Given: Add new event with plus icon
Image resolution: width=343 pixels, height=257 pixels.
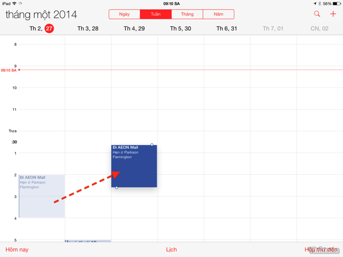Looking at the screenshot, I should tap(333, 14).
